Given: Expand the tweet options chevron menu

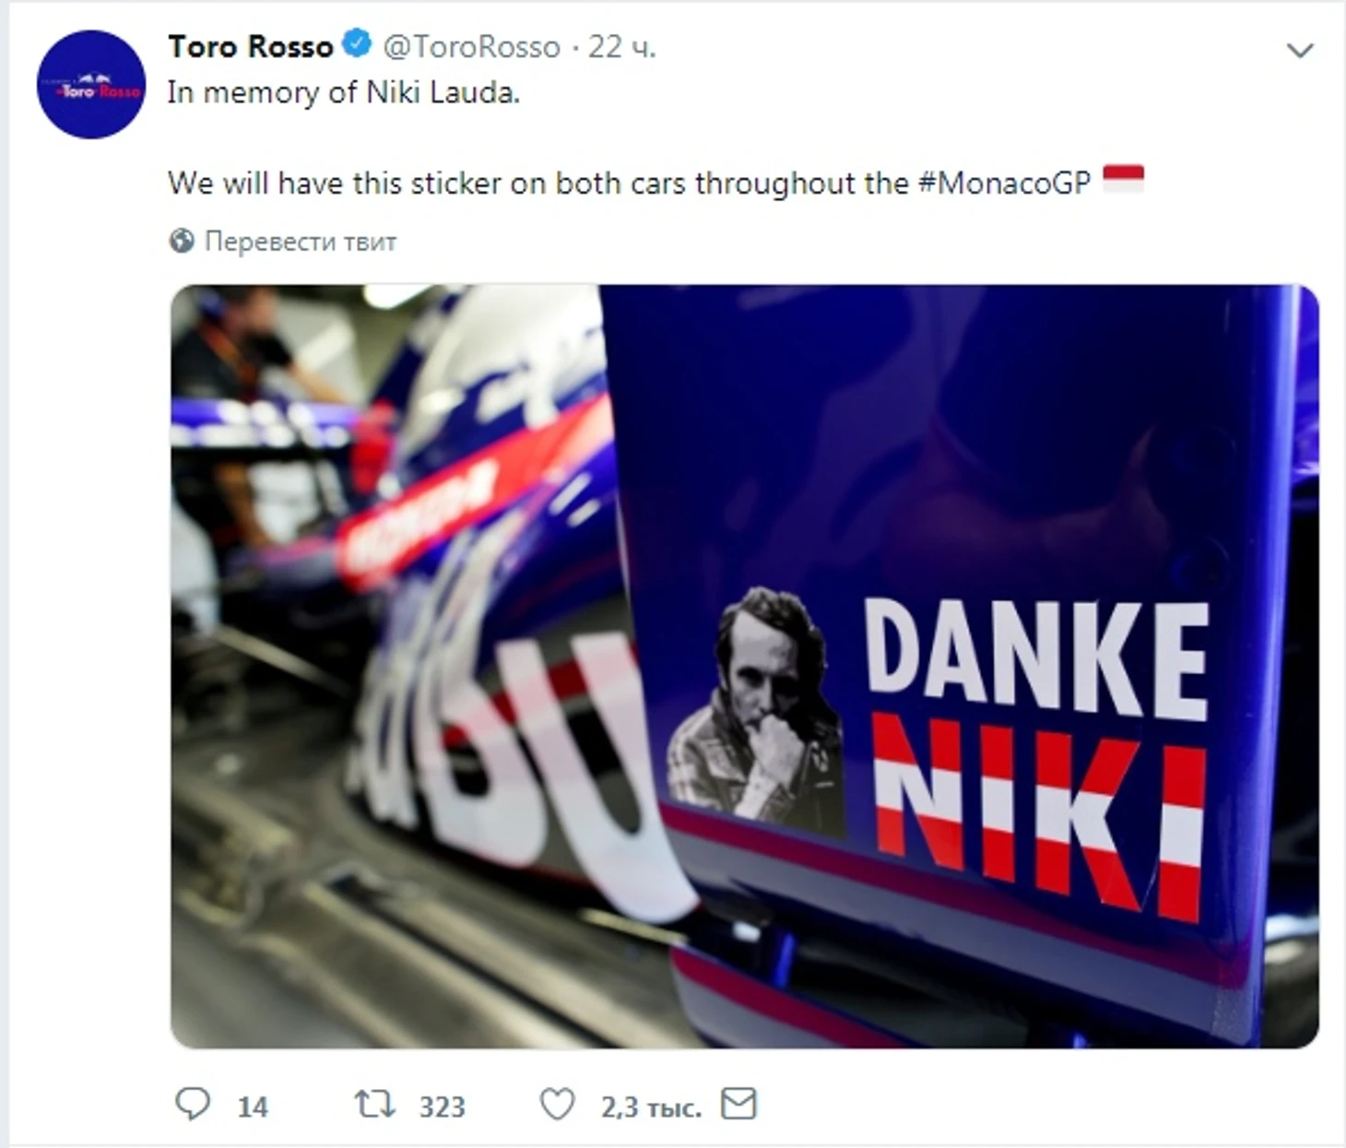Looking at the screenshot, I should coord(1299,51).
